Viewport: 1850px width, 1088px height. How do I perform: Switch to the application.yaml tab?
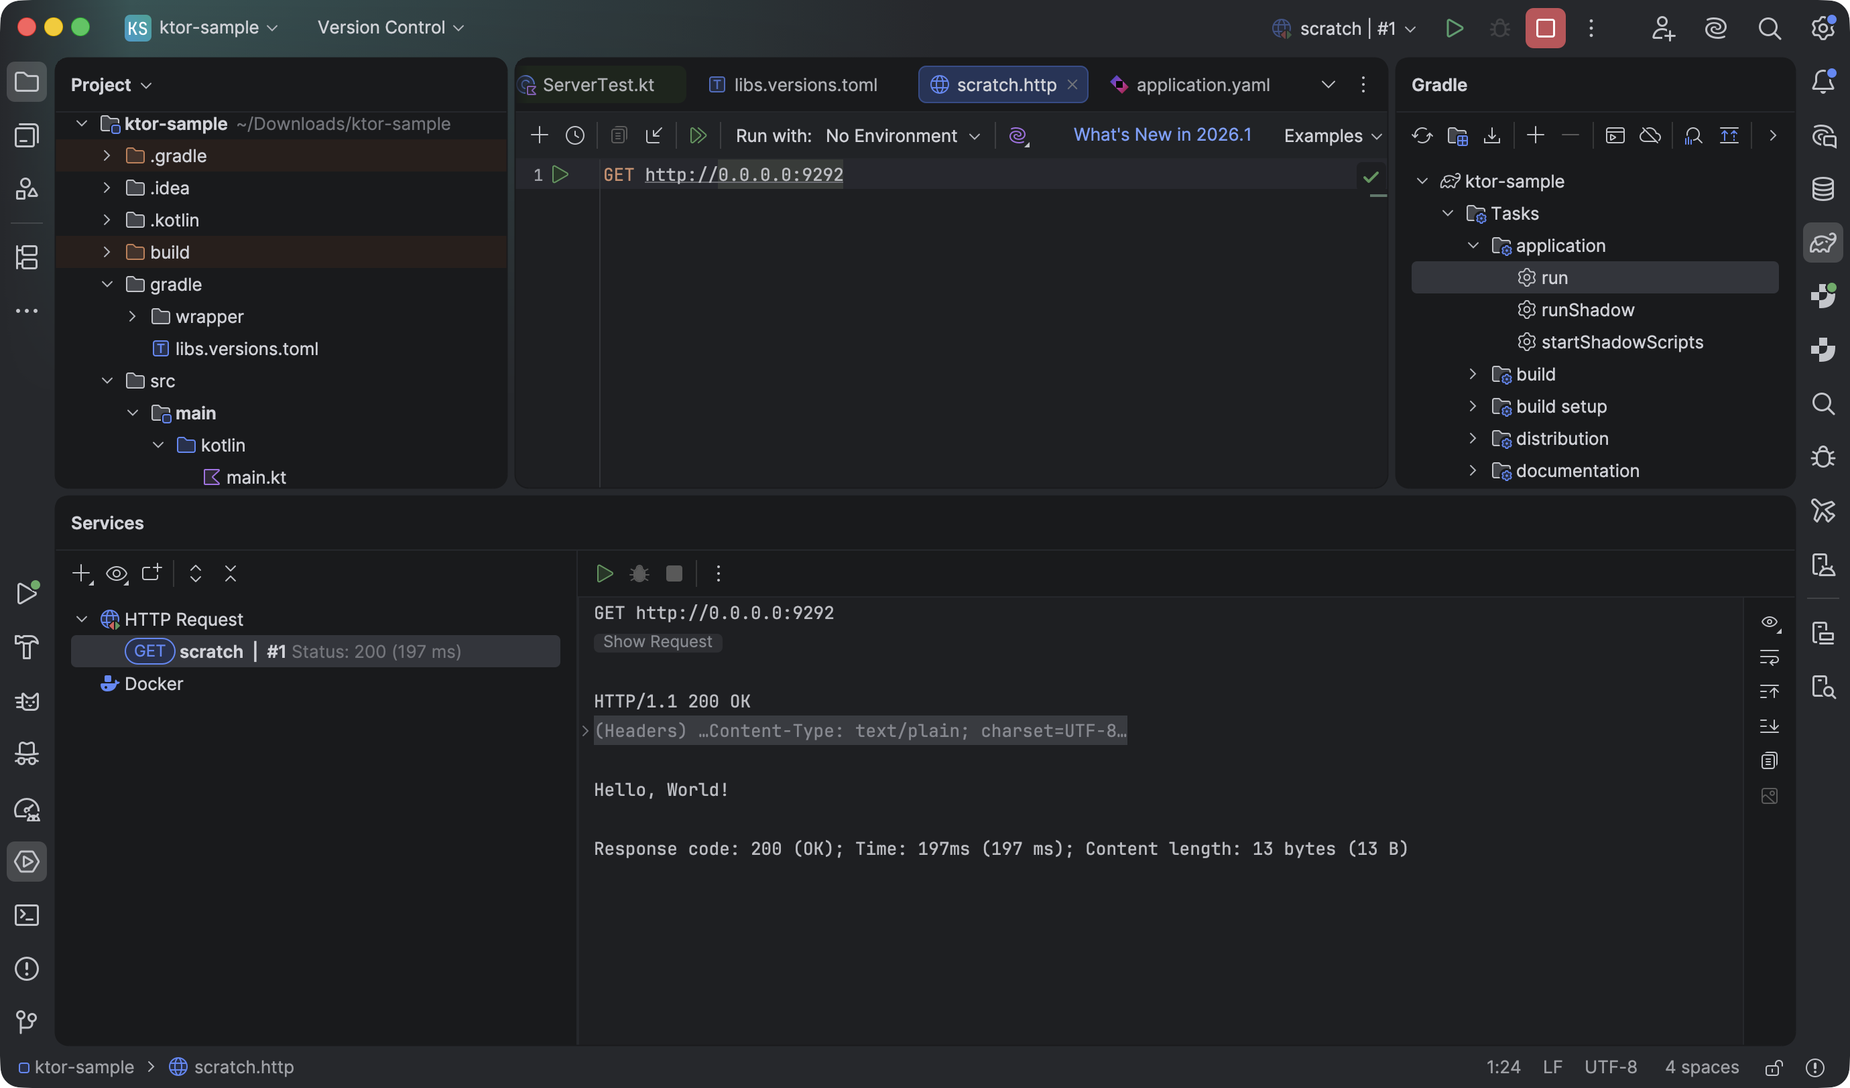1190,84
